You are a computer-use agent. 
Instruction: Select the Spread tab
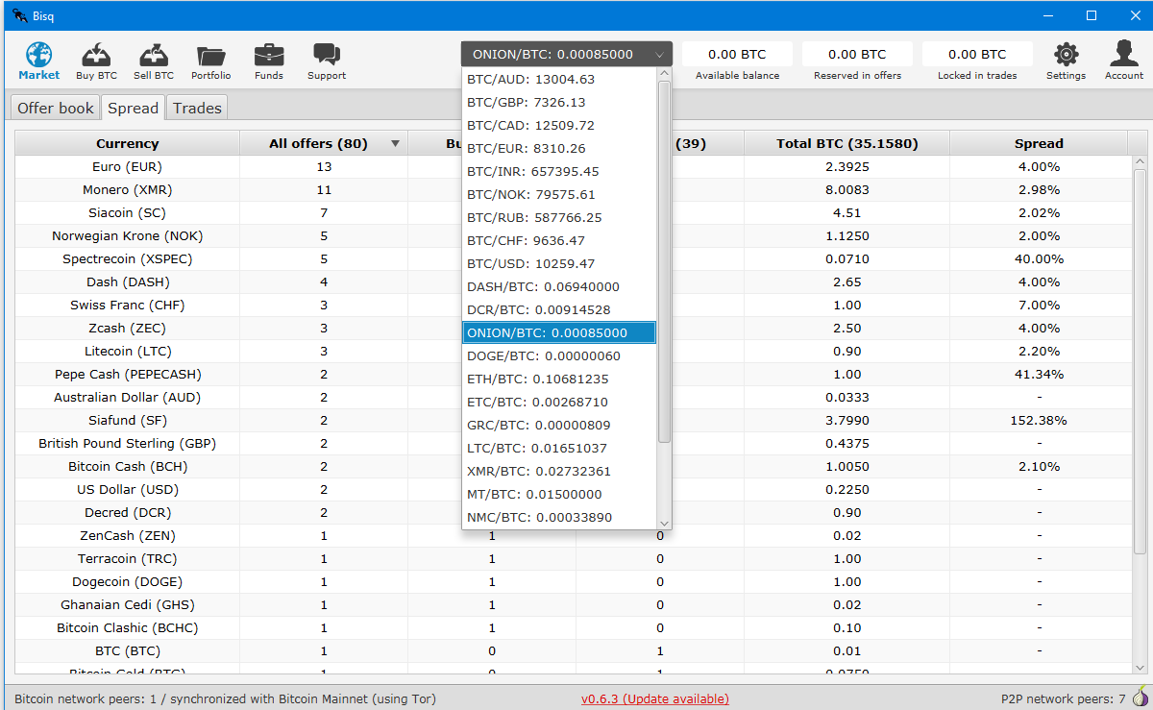[133, 108]
